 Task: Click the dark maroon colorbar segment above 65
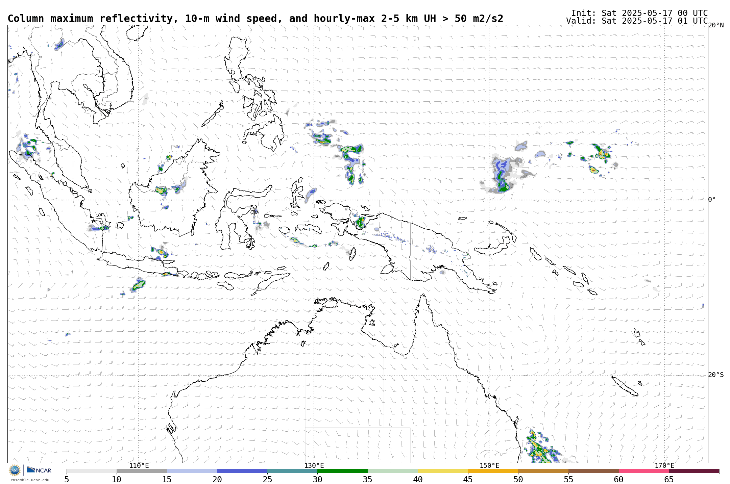[x=694, y=471]
